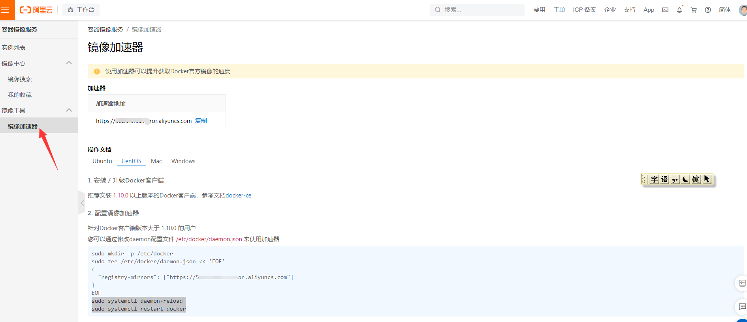
Task: Open the 工单 ticket menu
Action: [x=559, y=10]
